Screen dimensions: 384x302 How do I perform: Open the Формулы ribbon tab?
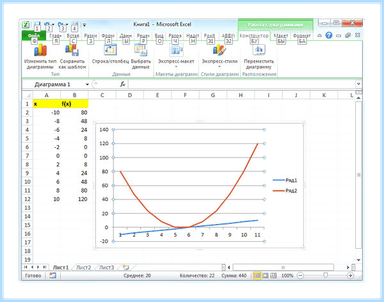point(108,36)
